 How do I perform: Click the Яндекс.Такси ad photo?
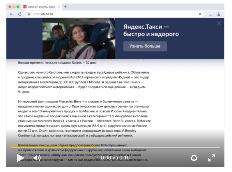(x=79, y=38)
